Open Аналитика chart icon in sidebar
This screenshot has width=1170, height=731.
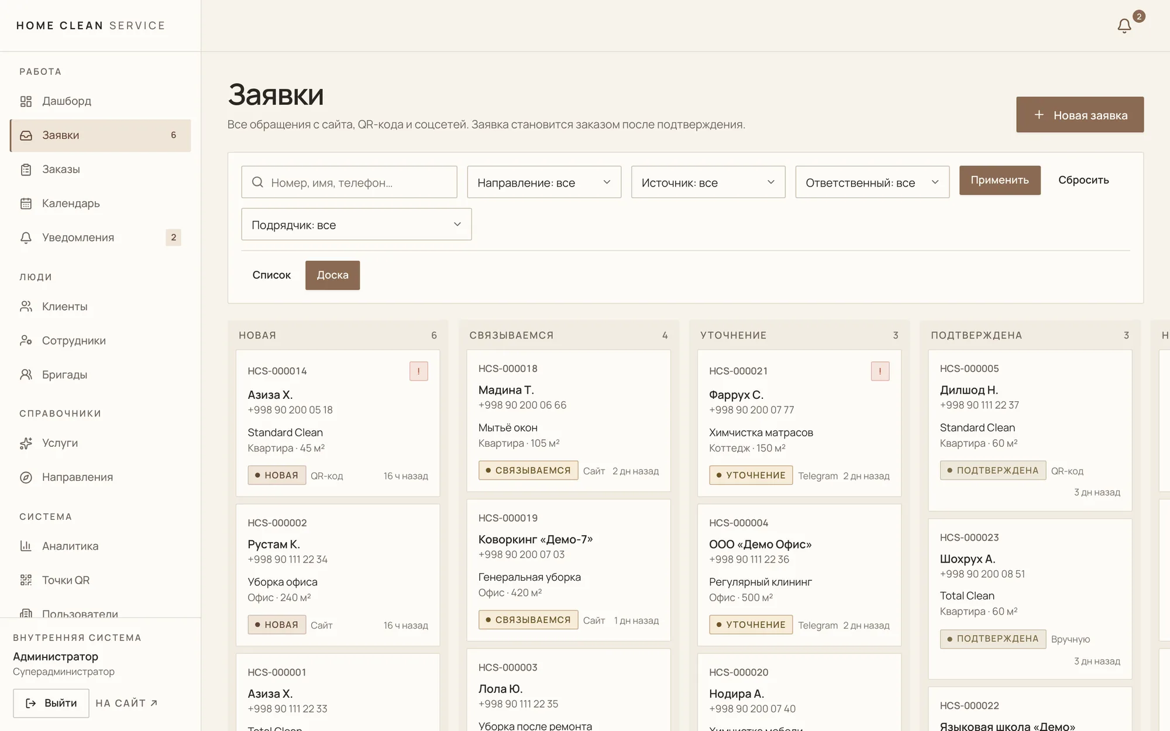(x=26, y=546)
